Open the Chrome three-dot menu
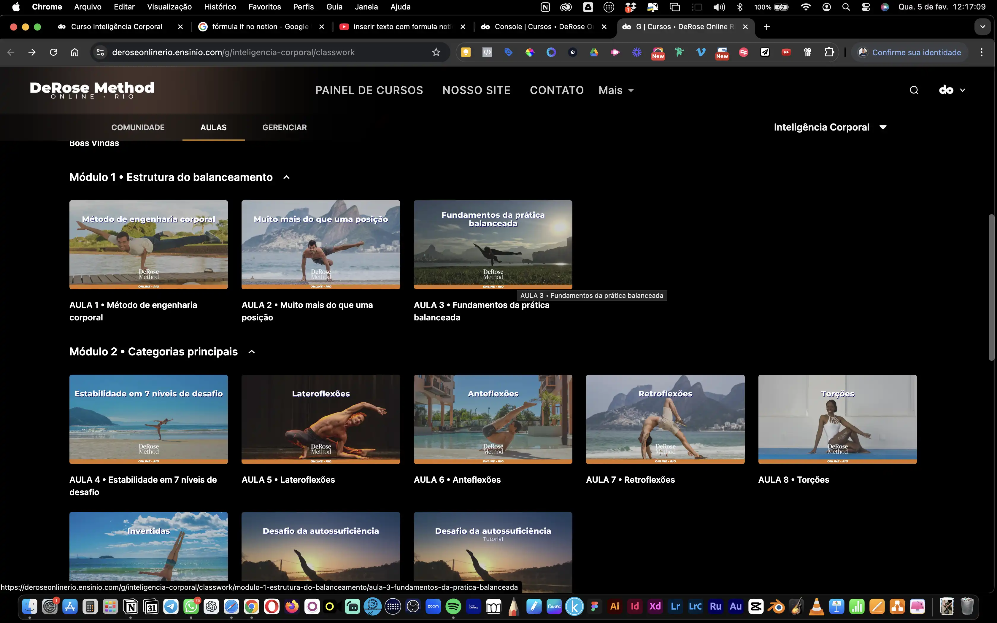This screenshot has height=623, width=997. coord(981,52)
